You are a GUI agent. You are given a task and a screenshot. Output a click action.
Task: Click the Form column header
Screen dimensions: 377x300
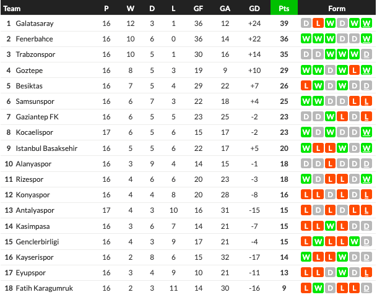pyautogui.click(x=337, y=9)
